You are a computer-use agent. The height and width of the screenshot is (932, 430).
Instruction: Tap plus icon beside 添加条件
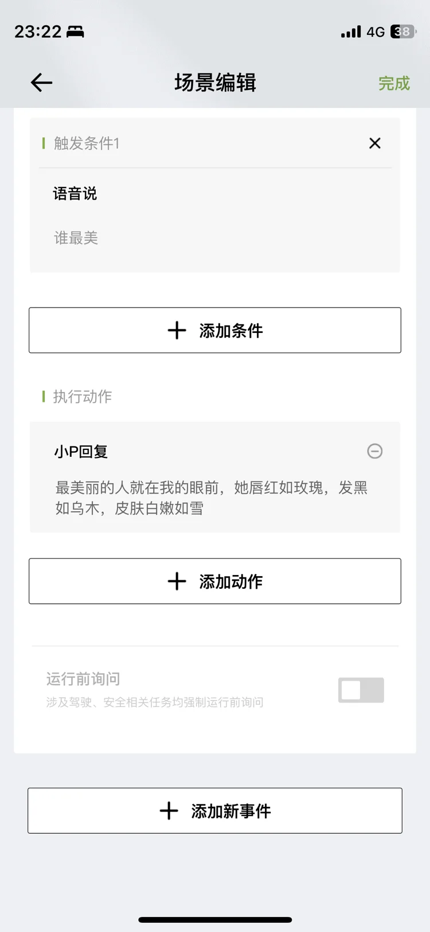tap(177, 331)
